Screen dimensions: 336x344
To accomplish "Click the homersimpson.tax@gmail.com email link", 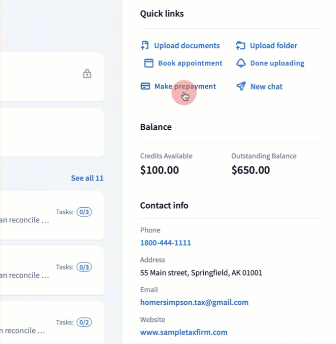I will click(x=194, y=303).
